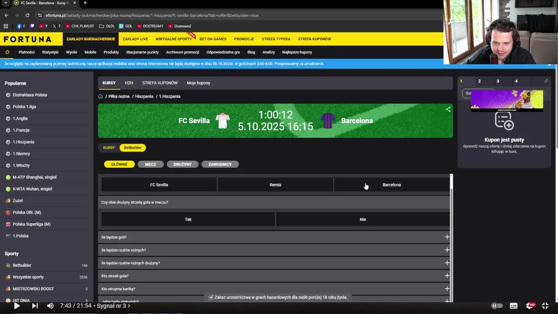
Task: Click the Fortuna home icon in sub-navigation
Action: coord(7,52)
